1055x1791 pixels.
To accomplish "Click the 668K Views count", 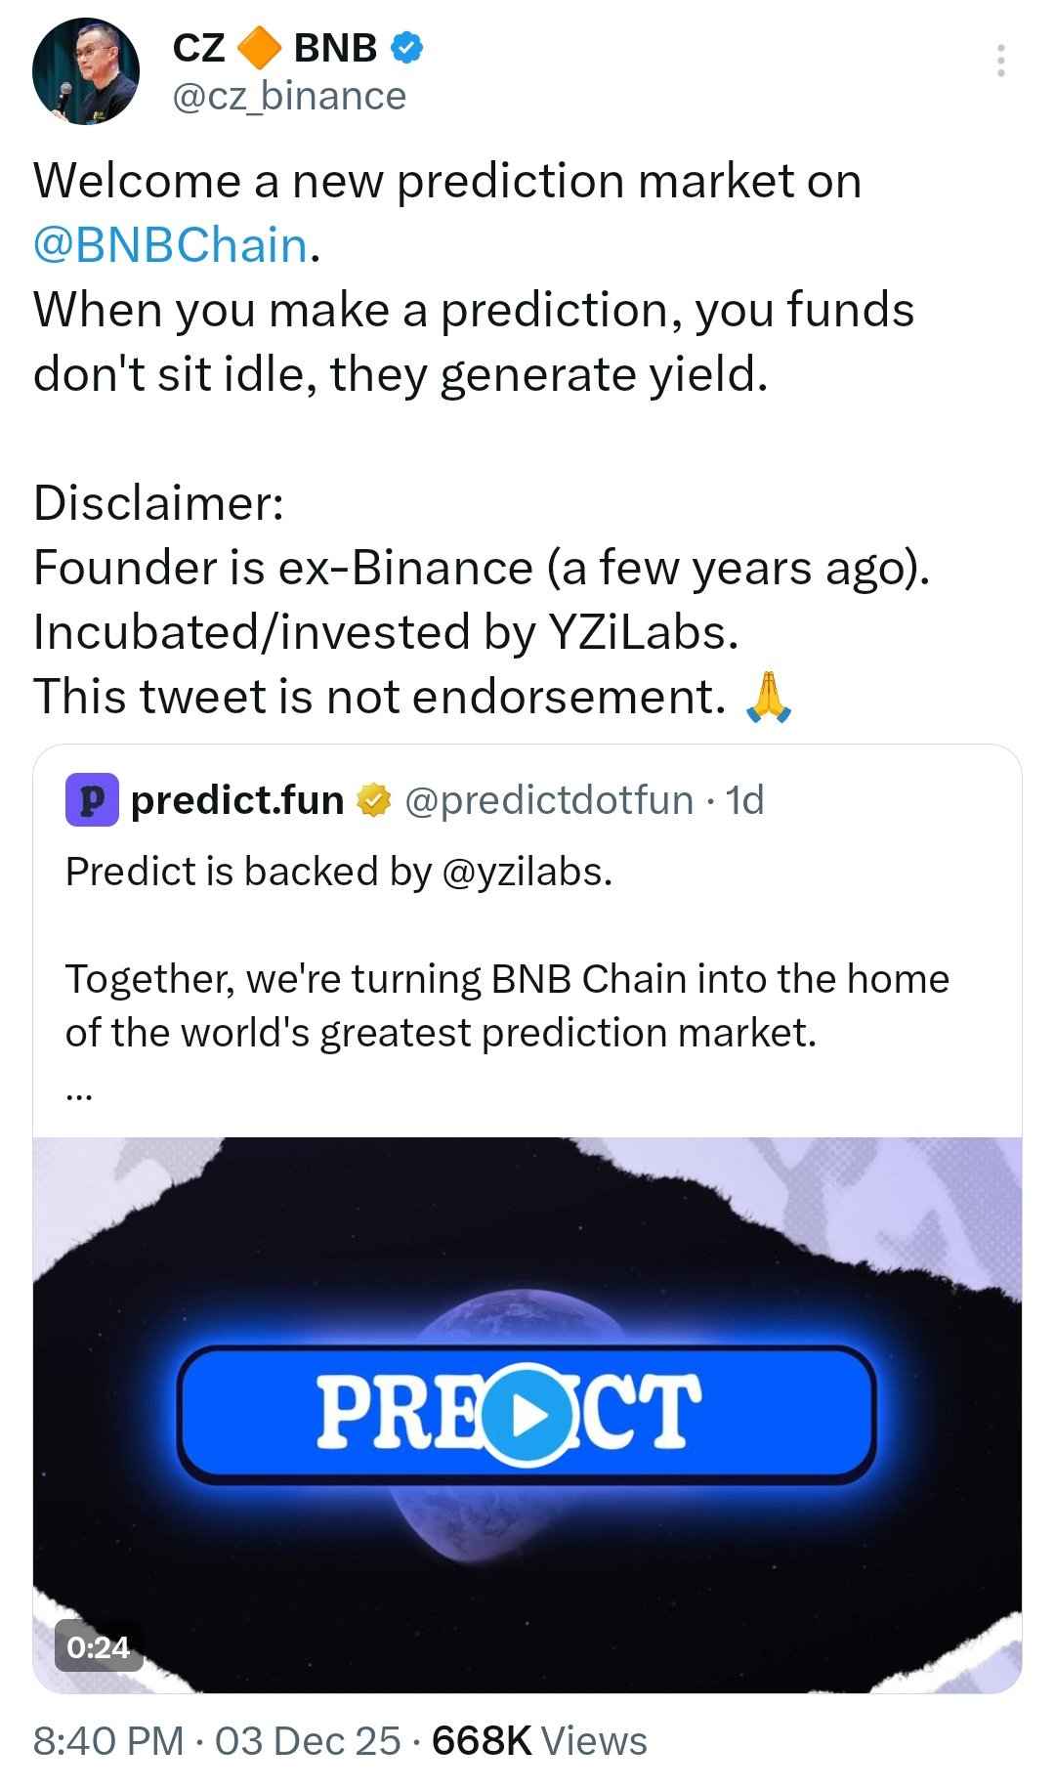I will click(539, 1741).
